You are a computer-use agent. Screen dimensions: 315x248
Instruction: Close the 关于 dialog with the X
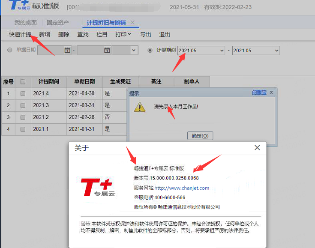pyautogui.click(x=257, y=148)
